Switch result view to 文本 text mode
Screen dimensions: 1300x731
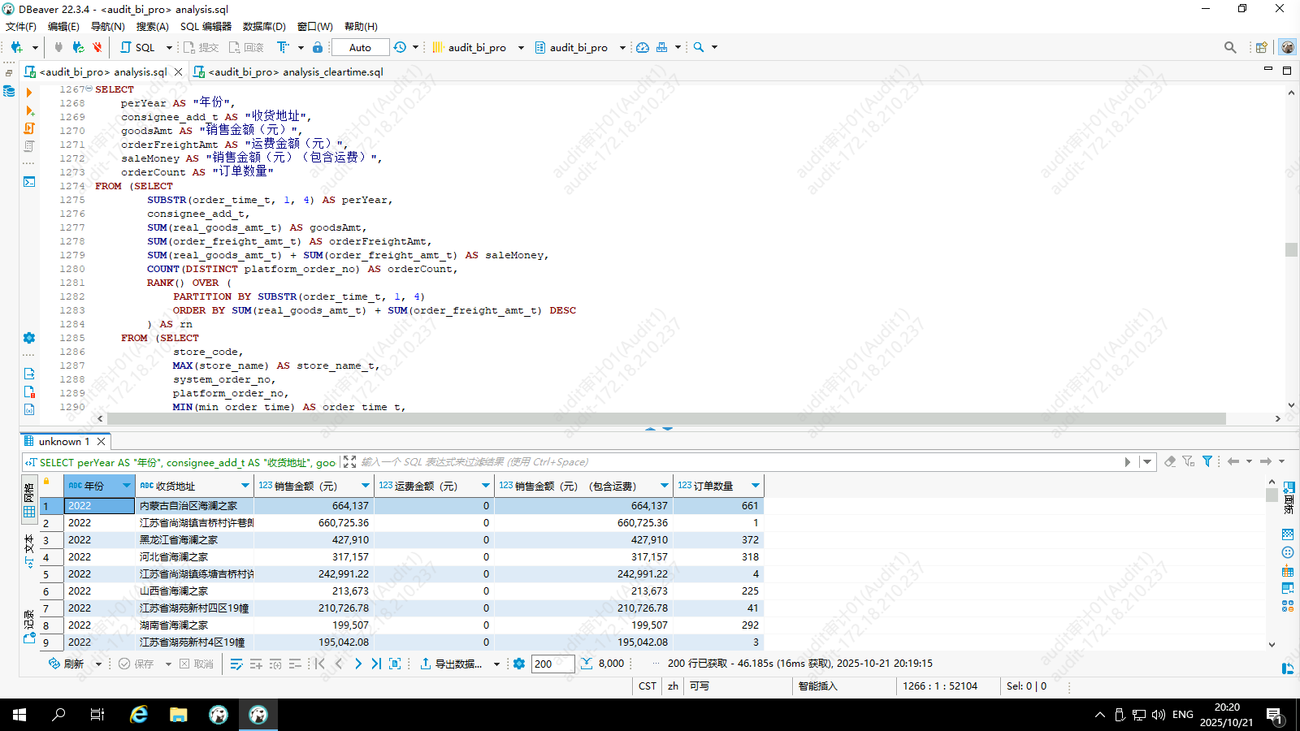pyautogui.click(x=29, y=551)
